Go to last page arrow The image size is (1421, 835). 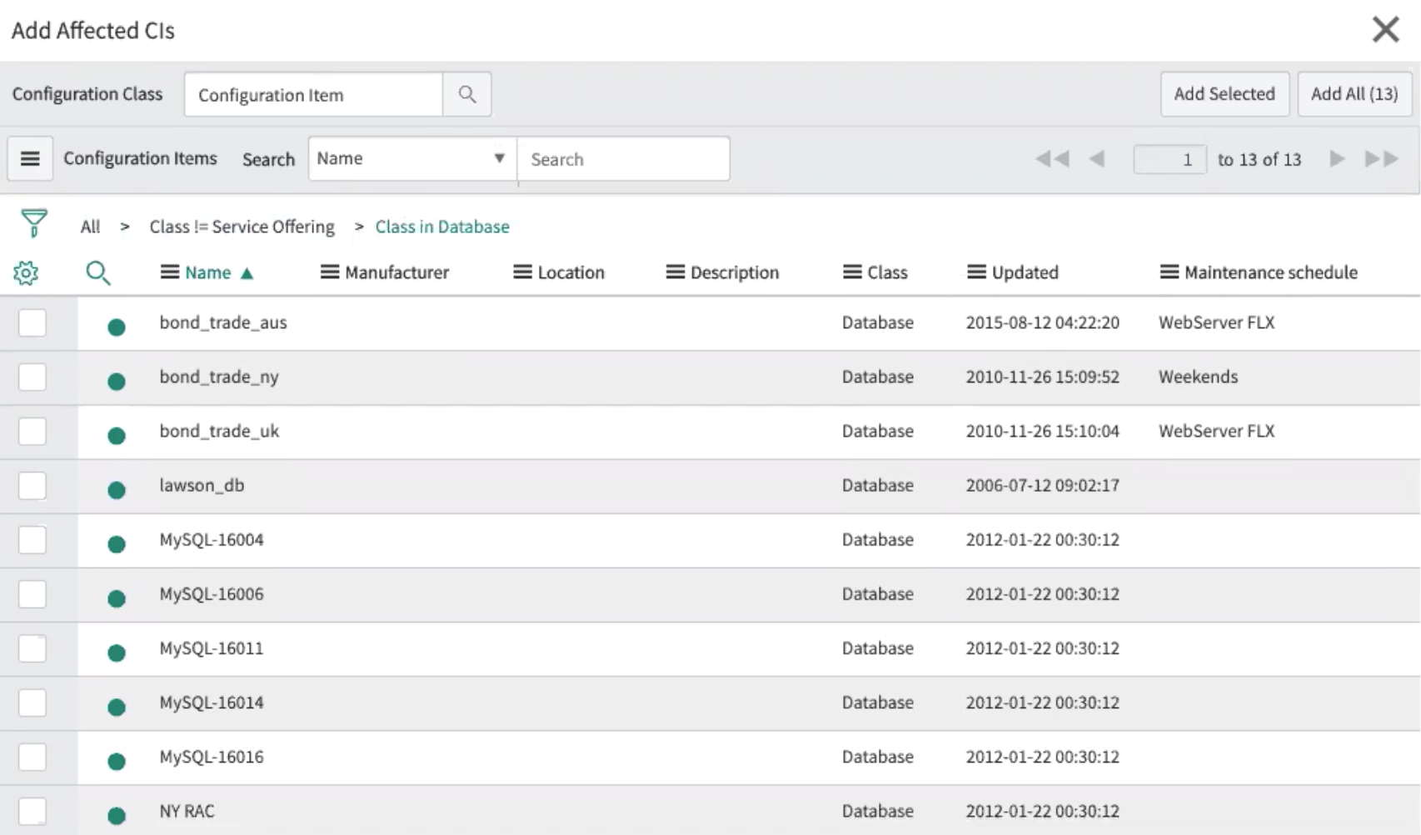pyautogui.click(x=1381, y=158)
